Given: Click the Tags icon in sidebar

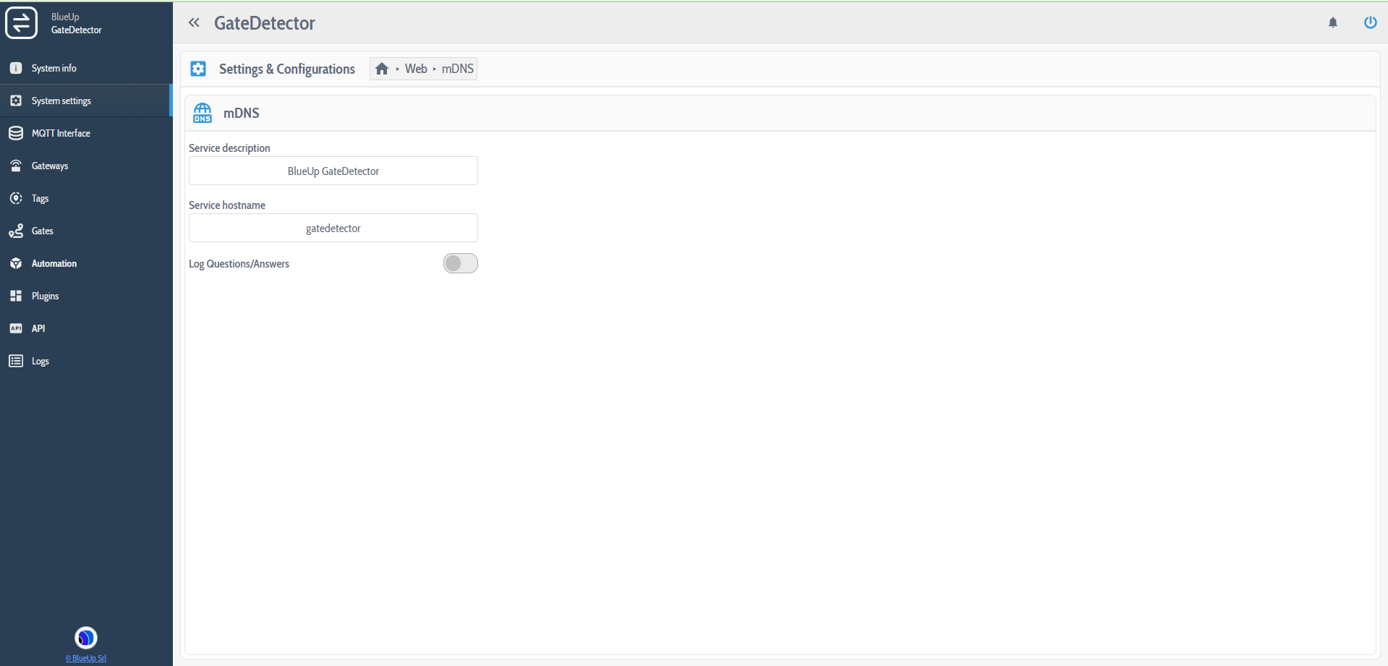Looking at the screenshot, I should coord(16,198).
